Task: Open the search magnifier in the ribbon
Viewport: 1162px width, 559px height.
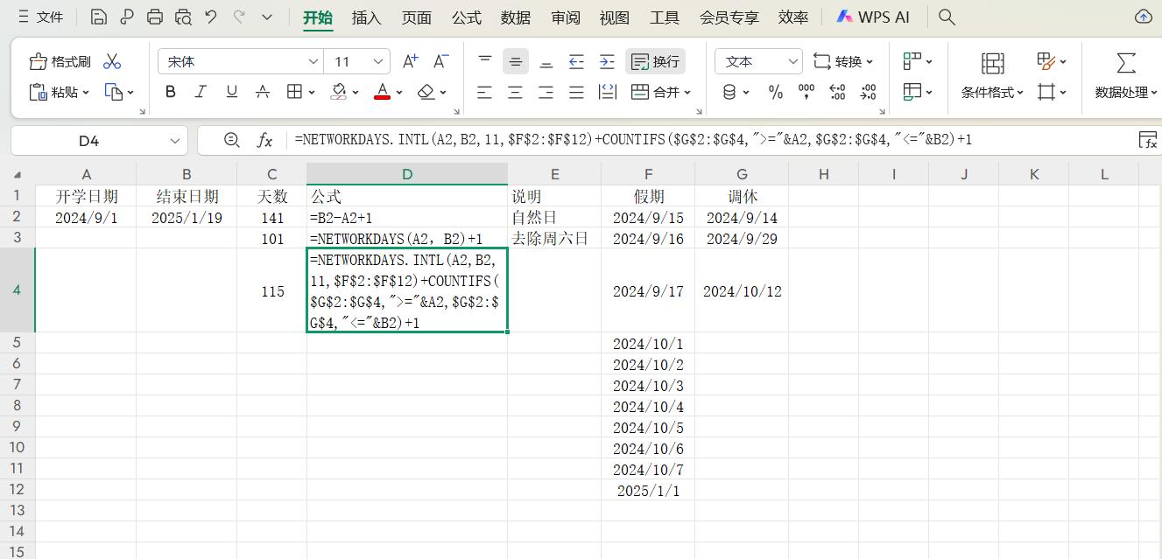Action: tap(946, 16)
